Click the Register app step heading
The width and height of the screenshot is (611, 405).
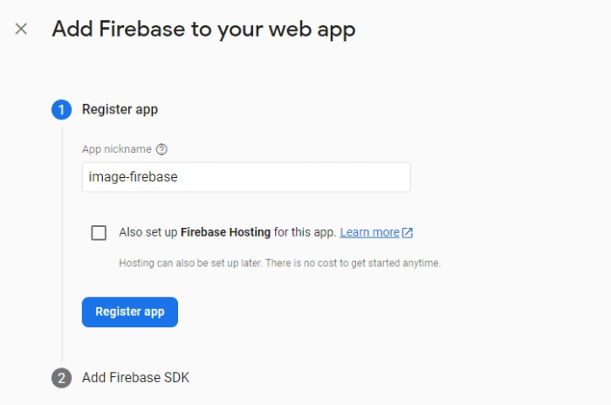[x=120, y=110]
